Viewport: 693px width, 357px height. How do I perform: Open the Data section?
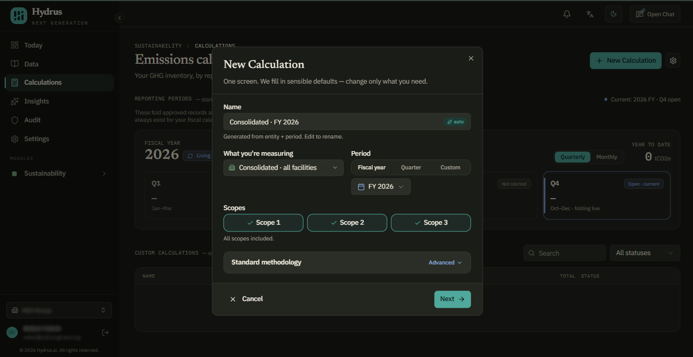[59, 64]
